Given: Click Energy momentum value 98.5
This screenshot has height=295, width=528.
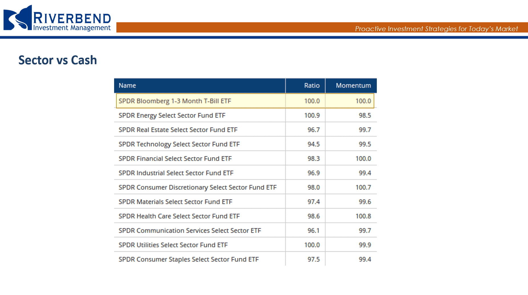Looking at the screenshot, I should pyautogui.click(x=365, y=116).
